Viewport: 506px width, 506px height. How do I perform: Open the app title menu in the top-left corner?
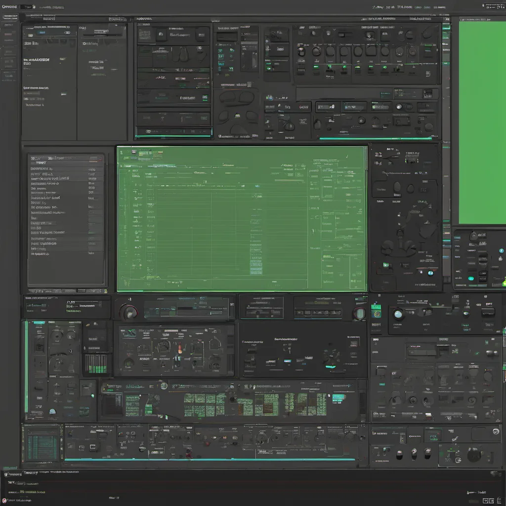click(10, 6)
